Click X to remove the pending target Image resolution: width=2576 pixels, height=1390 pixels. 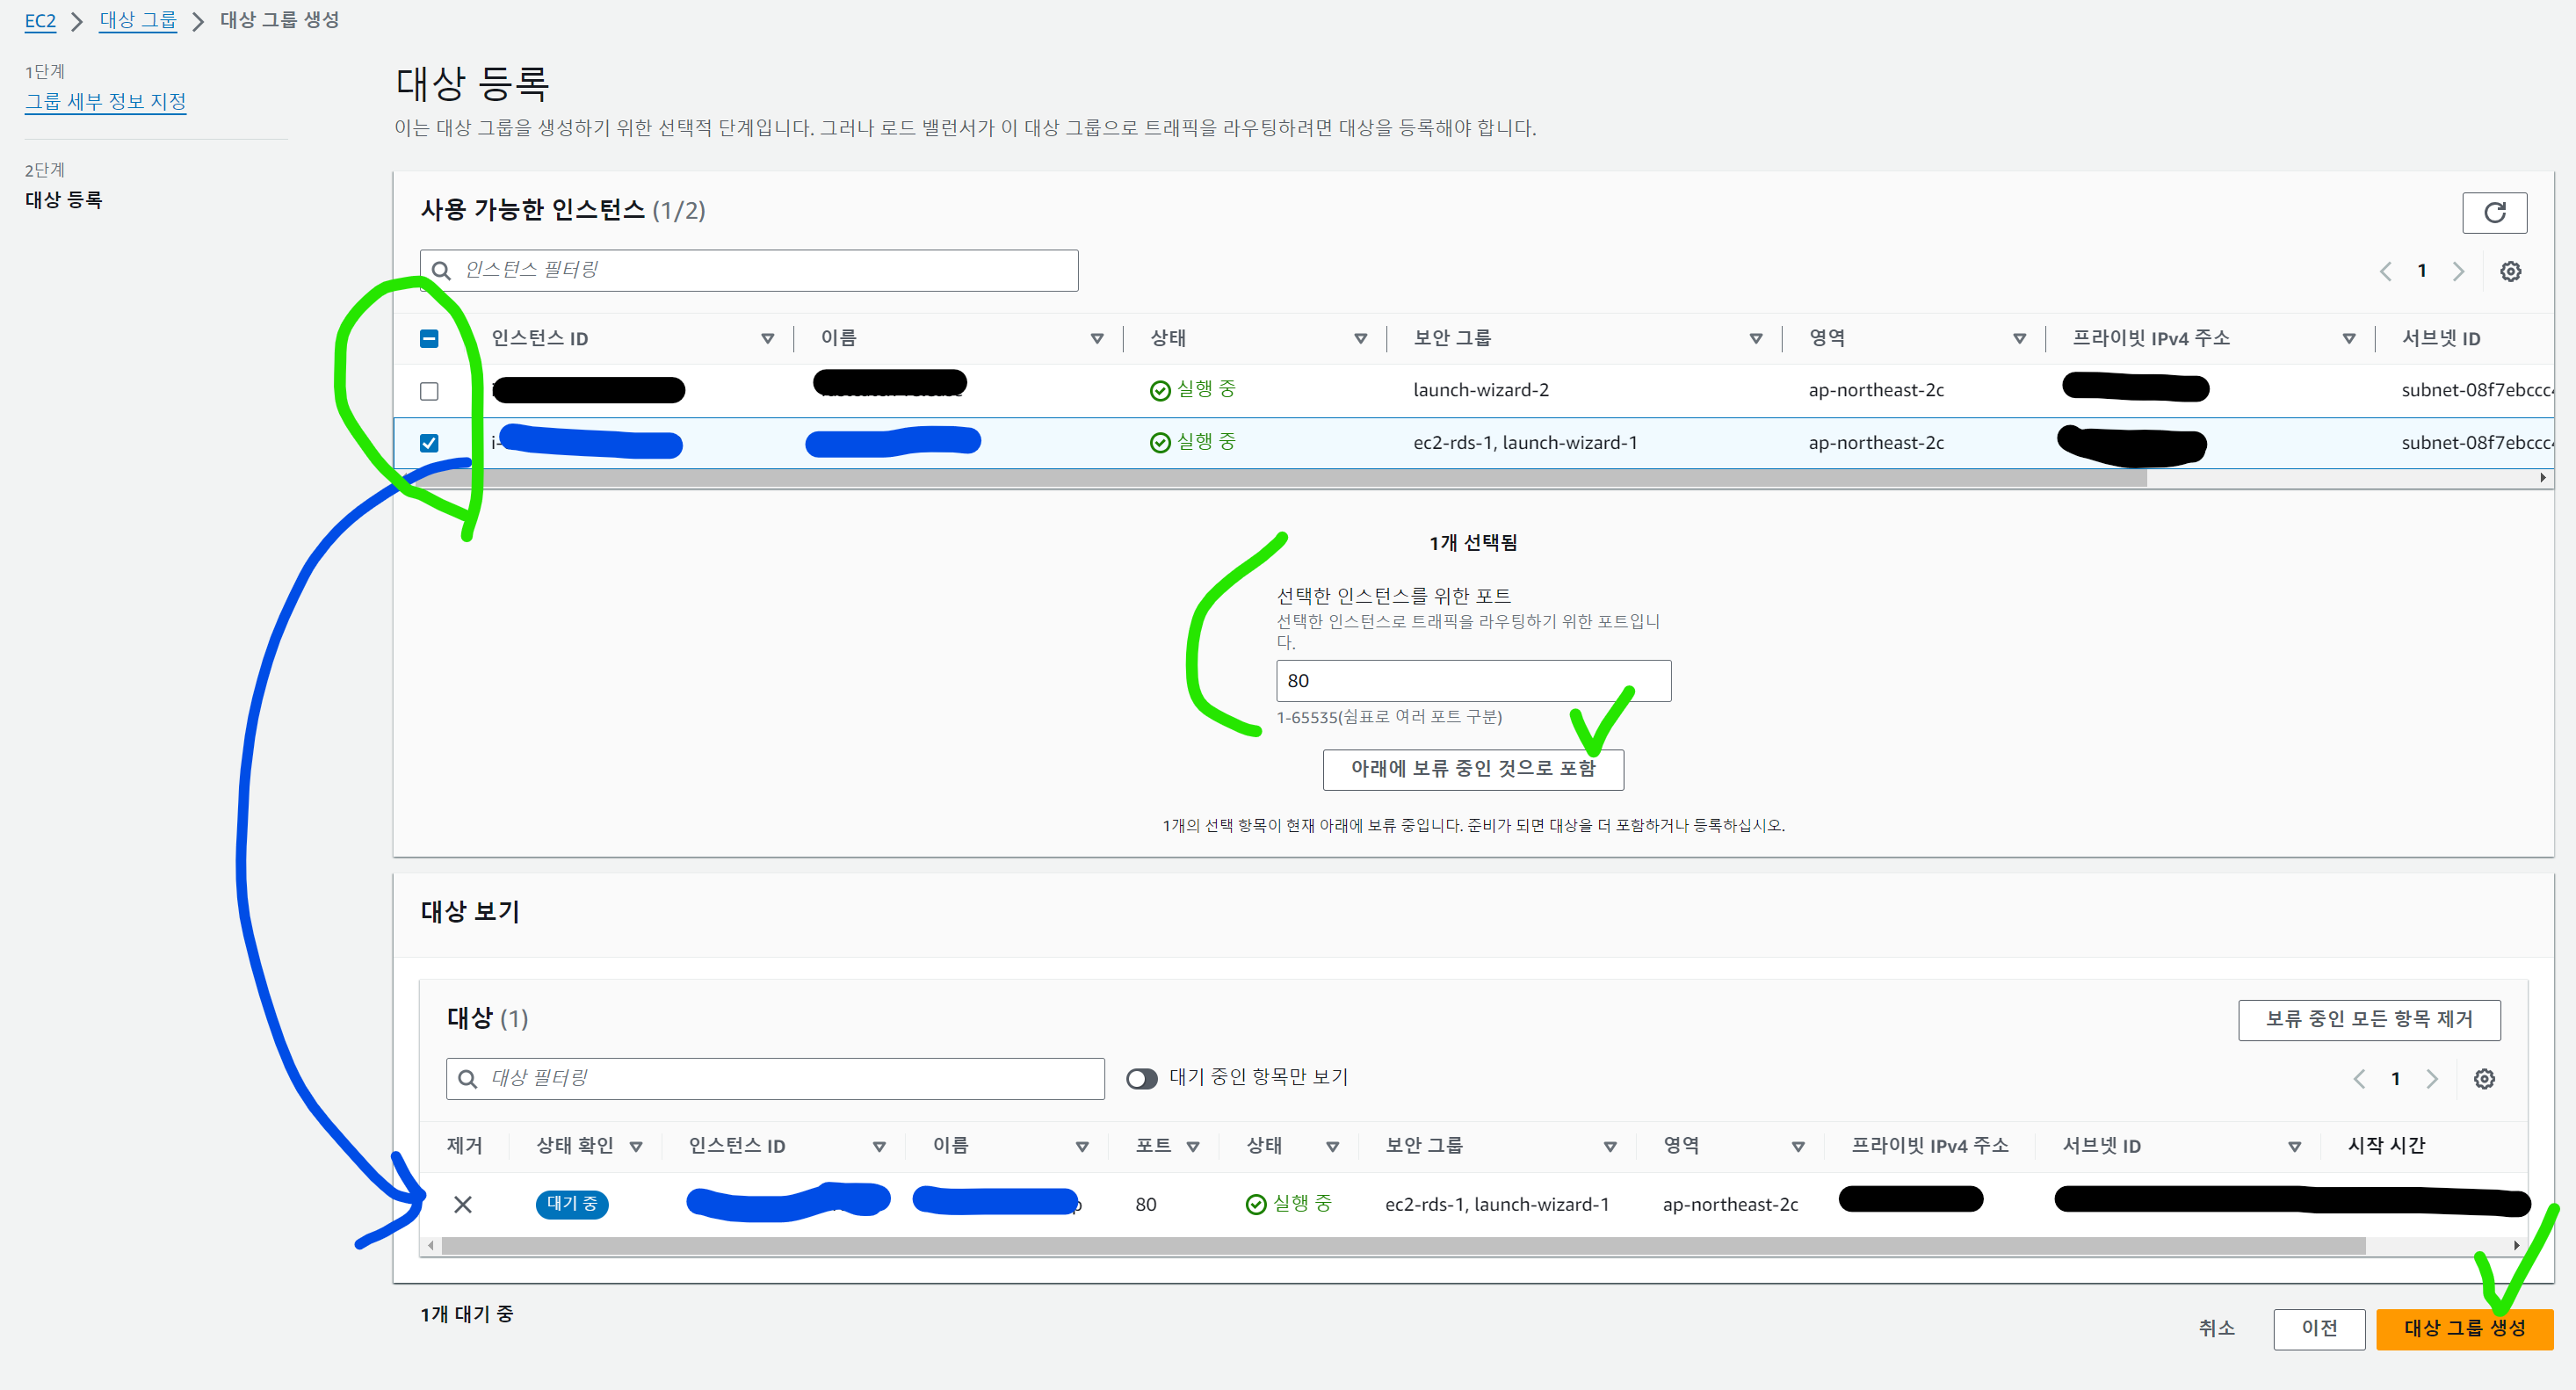tap(462, 1204)
